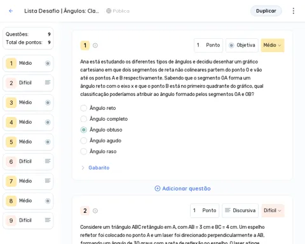
Task: Jump to question 6 Difícil in sidebar
Action: [28, 161]
